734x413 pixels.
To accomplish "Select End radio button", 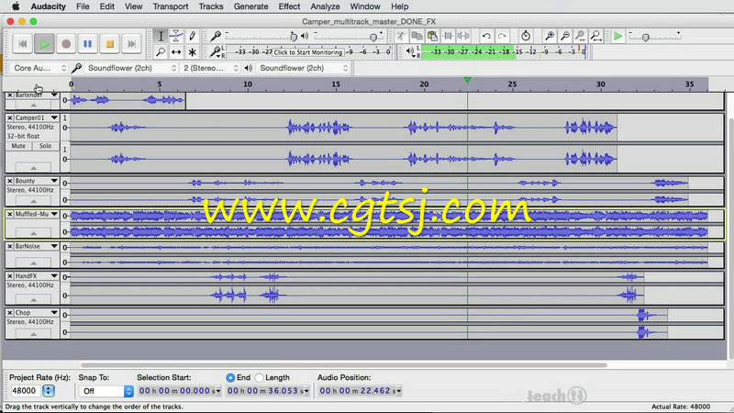I will 230,377.
